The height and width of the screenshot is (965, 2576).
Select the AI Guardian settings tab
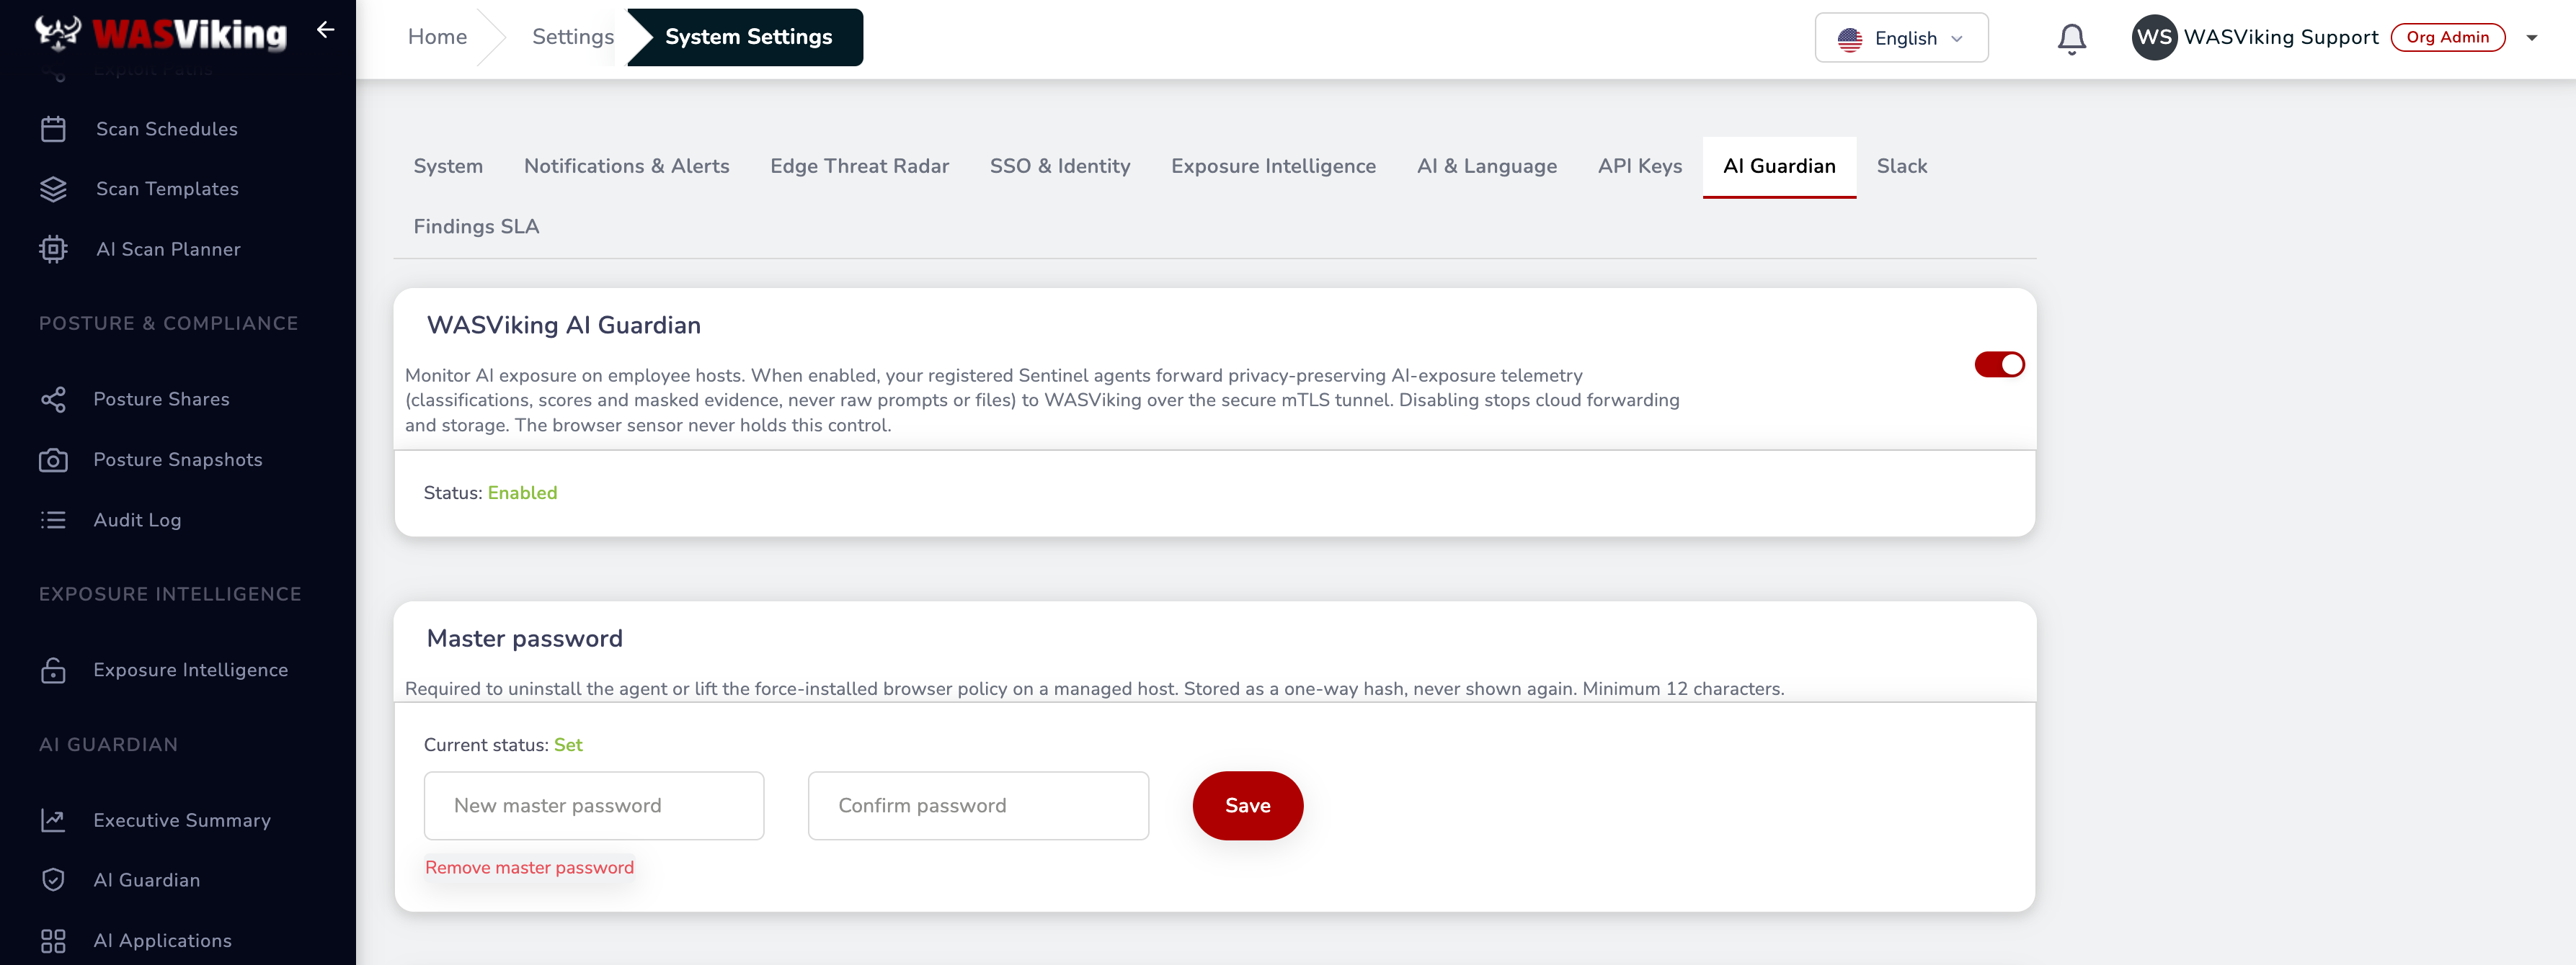1779,166
